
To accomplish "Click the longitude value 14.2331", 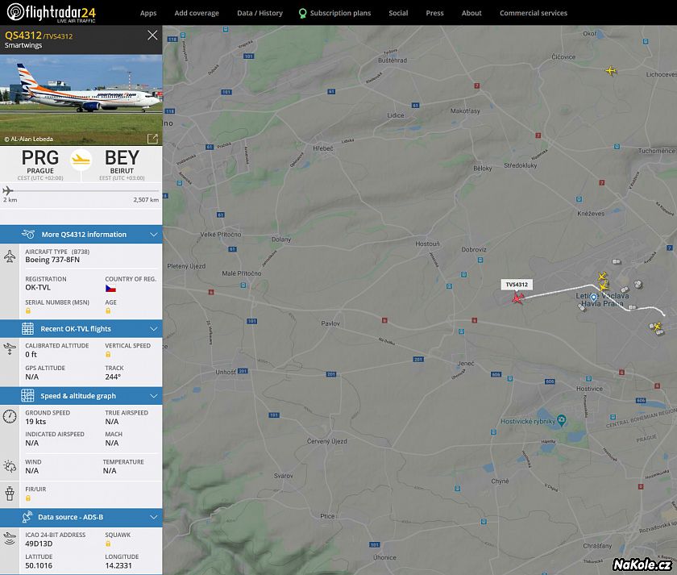I will point(118,565).
